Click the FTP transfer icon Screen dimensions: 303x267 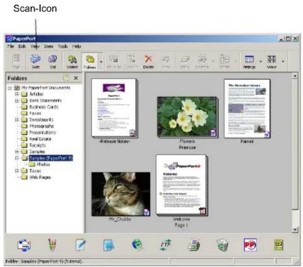pos(165,245)
